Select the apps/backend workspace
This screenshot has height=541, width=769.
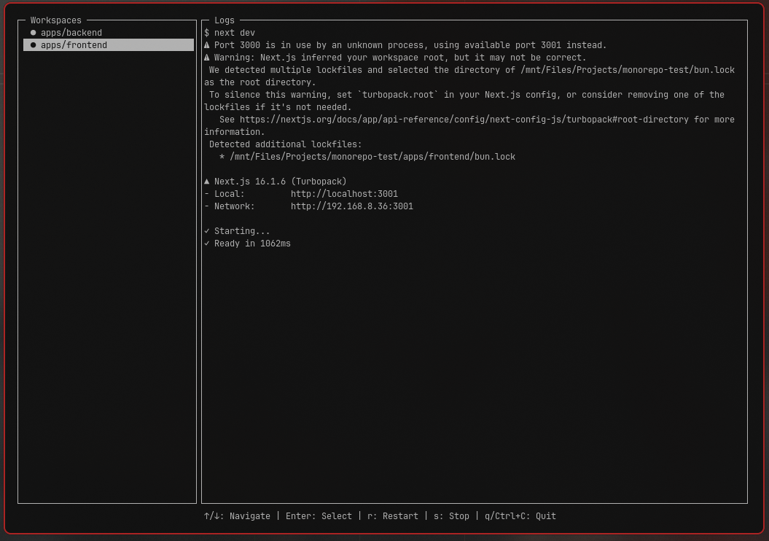point(109,33)
